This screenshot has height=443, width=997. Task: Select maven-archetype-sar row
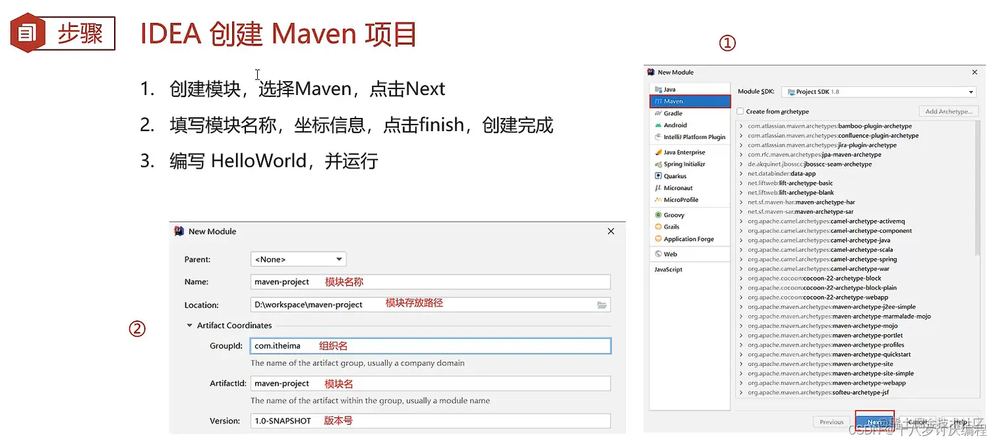pos(855,212)
